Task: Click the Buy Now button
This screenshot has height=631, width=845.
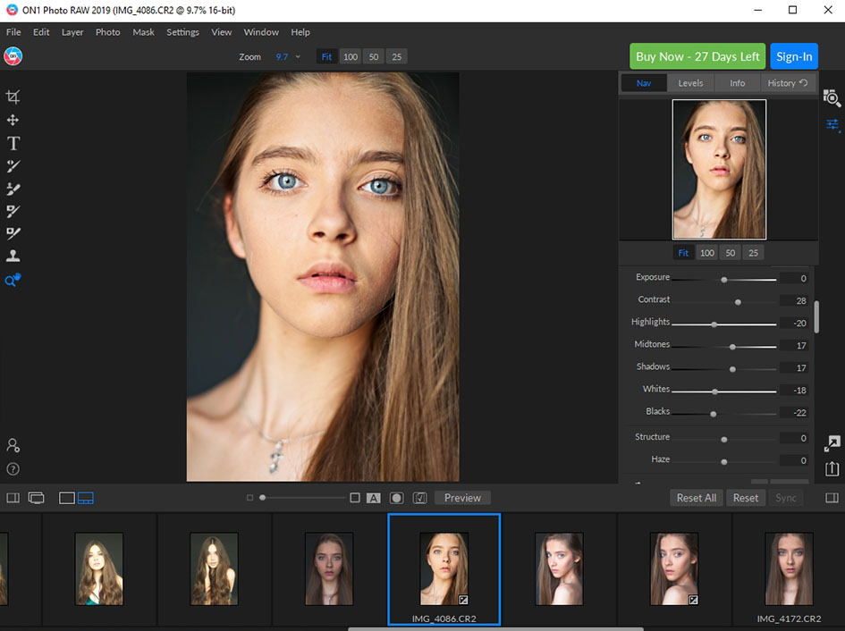Action: point(697,55)
